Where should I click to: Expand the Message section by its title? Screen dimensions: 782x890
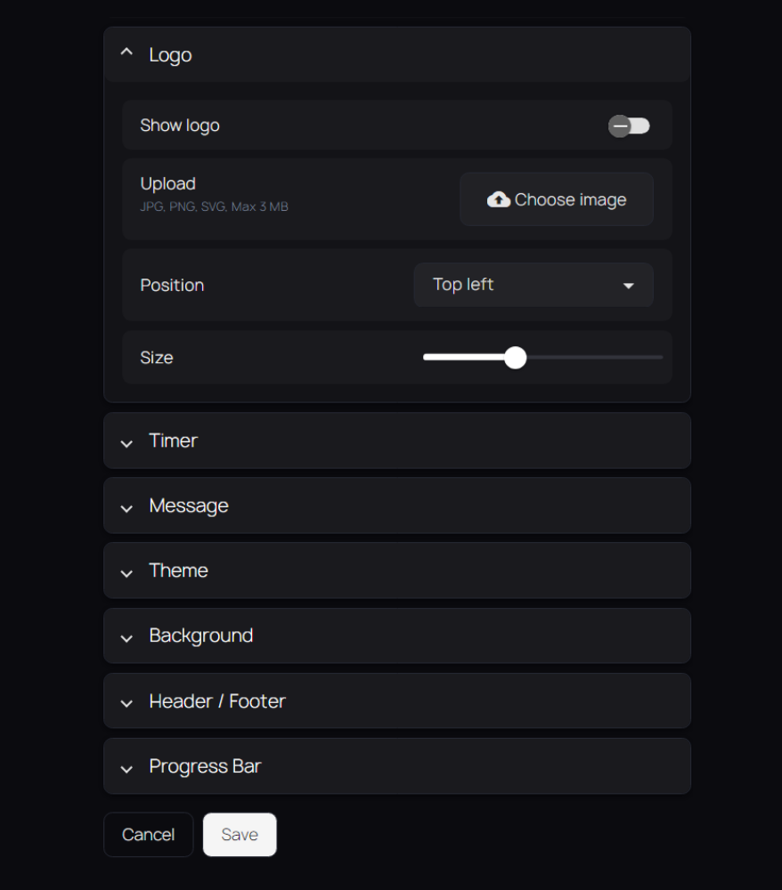coord(189,506)
